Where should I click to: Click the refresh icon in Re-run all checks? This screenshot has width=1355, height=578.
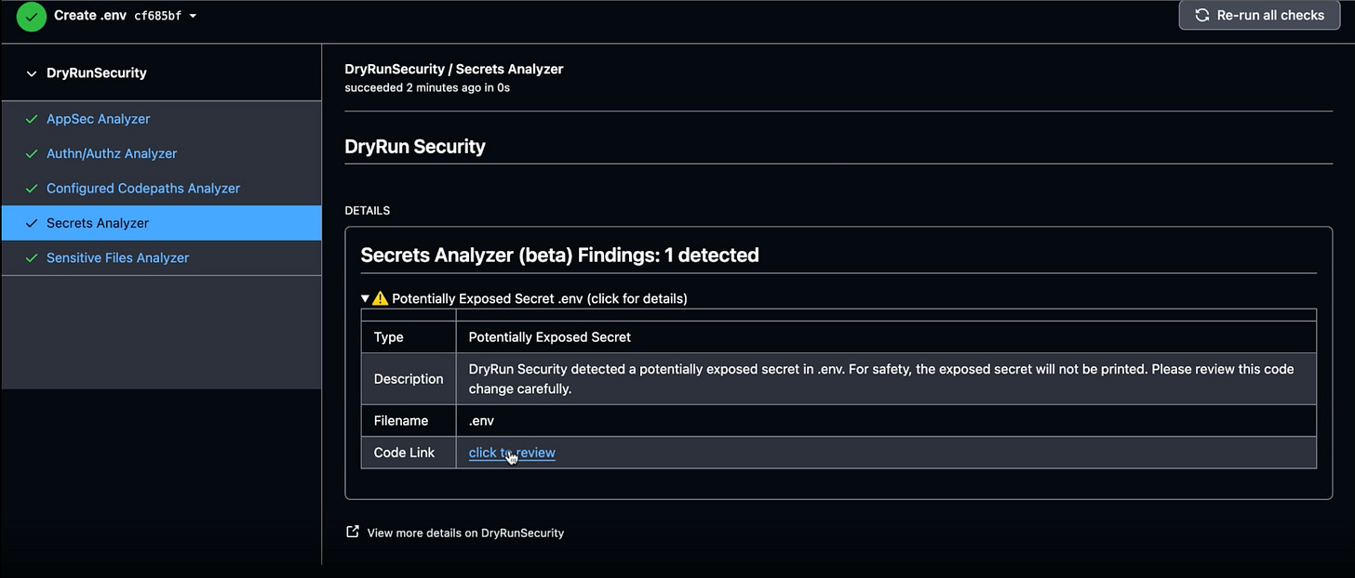1201,15
